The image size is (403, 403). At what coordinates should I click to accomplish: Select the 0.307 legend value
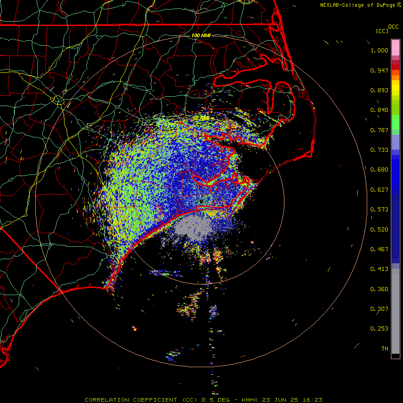[x=379, y=309]
